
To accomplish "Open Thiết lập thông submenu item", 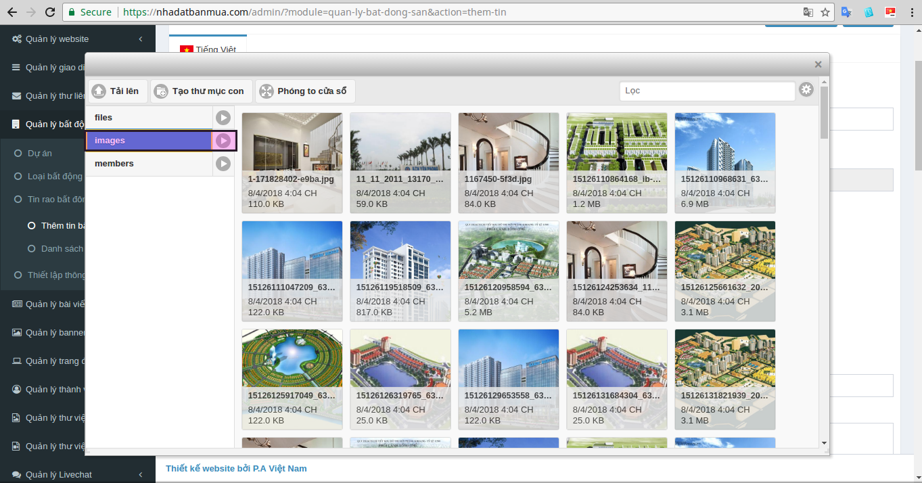I will click(x=49, y=275).
